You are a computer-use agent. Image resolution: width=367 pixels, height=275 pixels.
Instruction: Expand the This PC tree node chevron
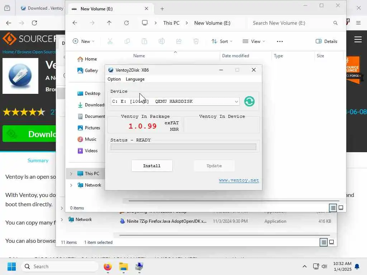click(x=71, y=174)
